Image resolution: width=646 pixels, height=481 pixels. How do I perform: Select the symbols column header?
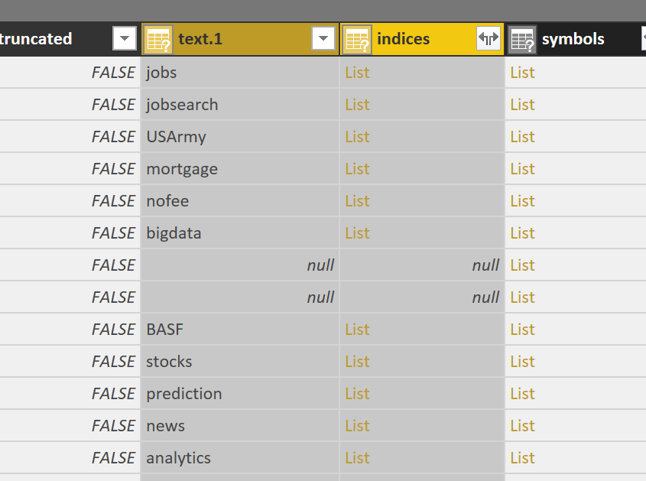coord(573,39)
